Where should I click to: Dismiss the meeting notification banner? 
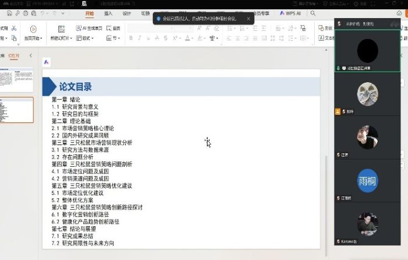tap(248, 19)
